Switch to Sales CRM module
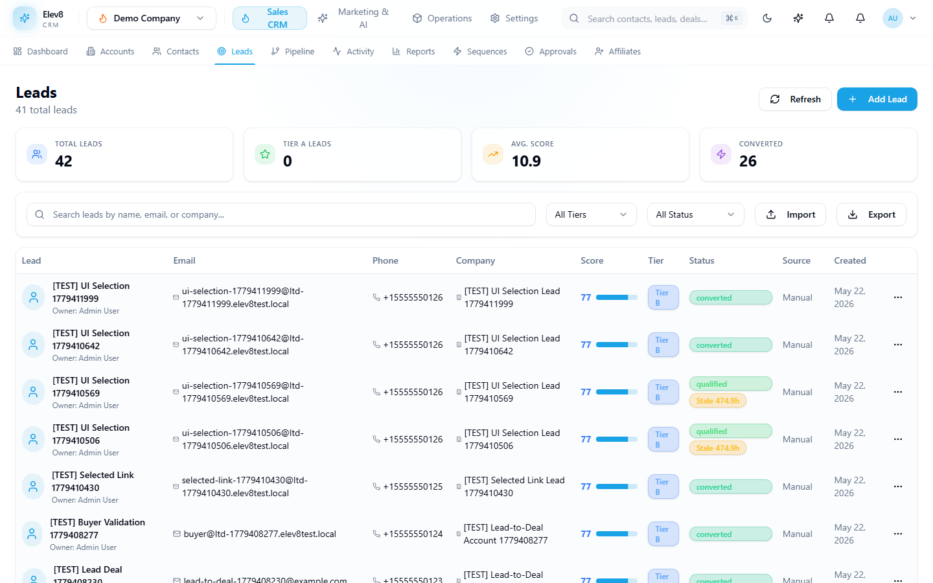 coord(270,18)
